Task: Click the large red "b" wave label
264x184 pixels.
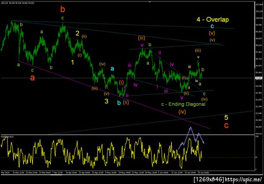Action: [x=62, y=9]
